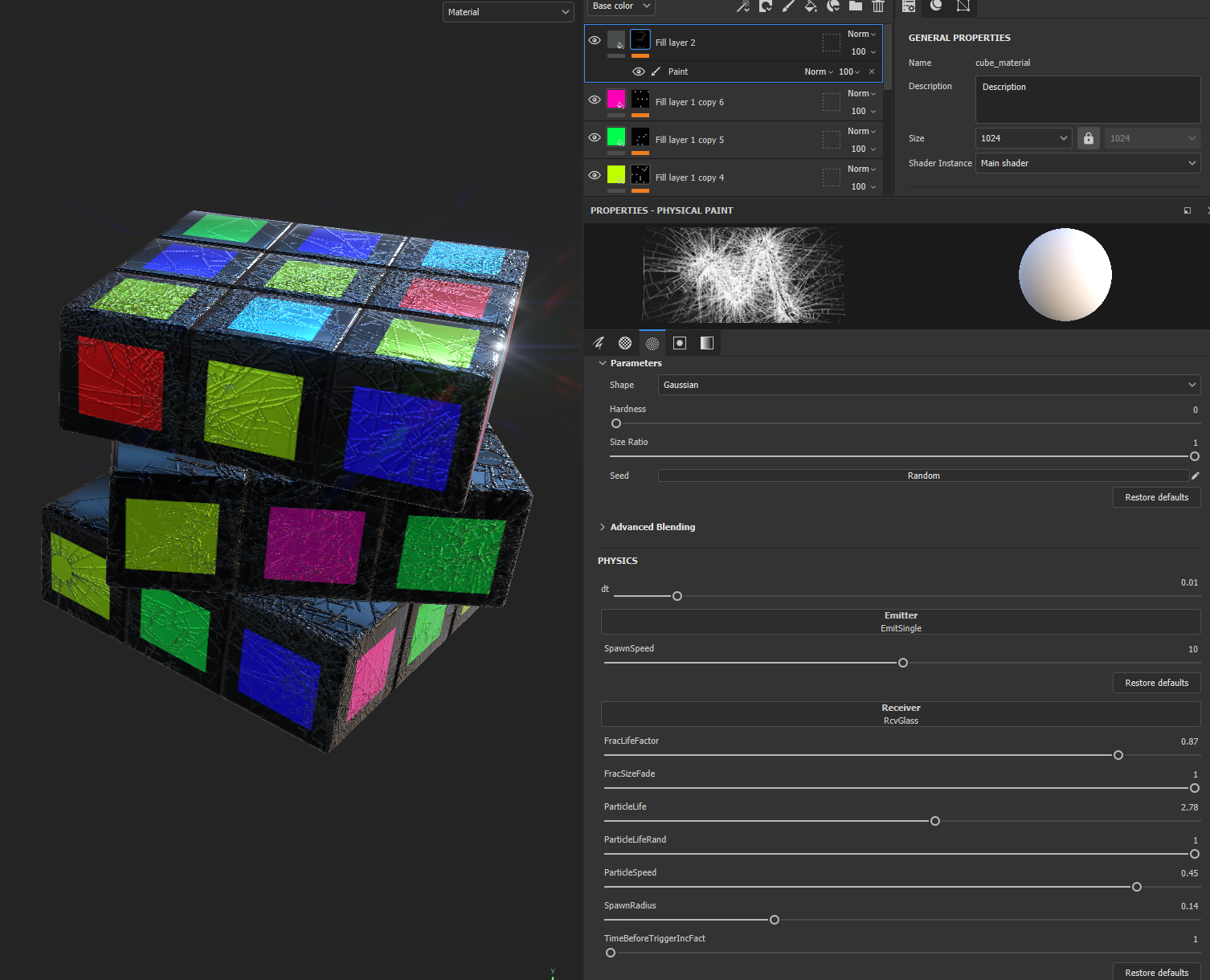The width and height of the screenshot is (1210, 980).
Task: Click the cracked glass brush preview thumbnail
Action: [744, 275]
